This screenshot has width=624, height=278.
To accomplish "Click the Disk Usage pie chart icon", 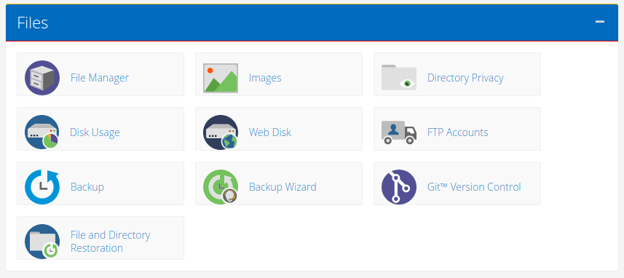I will (x=42, y=132).
